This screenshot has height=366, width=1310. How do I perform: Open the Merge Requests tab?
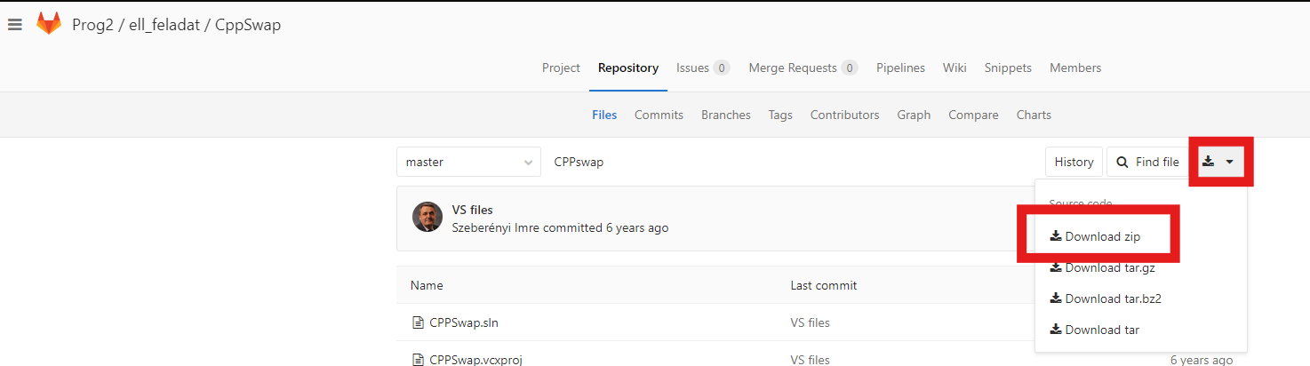coord(803,68)
